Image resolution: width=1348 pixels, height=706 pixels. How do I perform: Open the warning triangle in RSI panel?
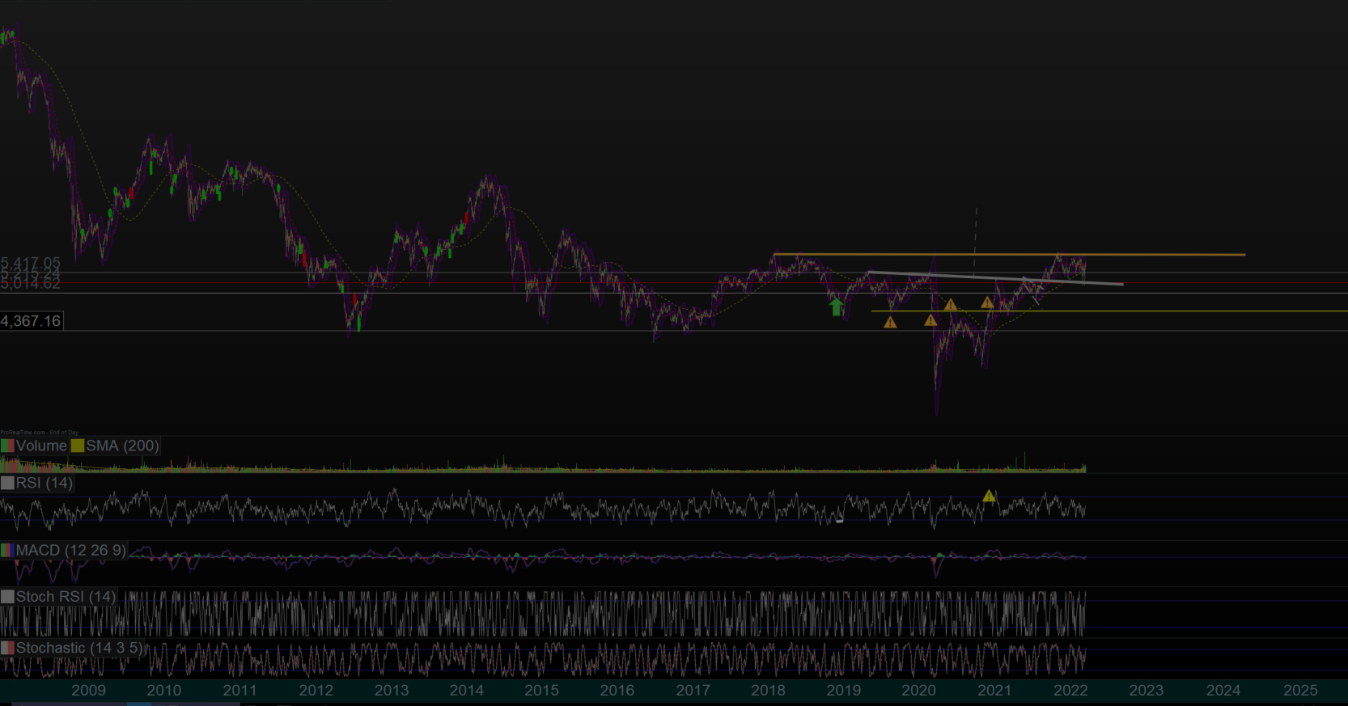(989, 496)
